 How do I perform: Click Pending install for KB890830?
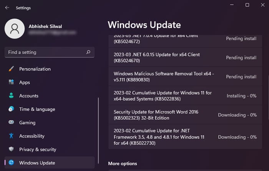tap(241, 77)
